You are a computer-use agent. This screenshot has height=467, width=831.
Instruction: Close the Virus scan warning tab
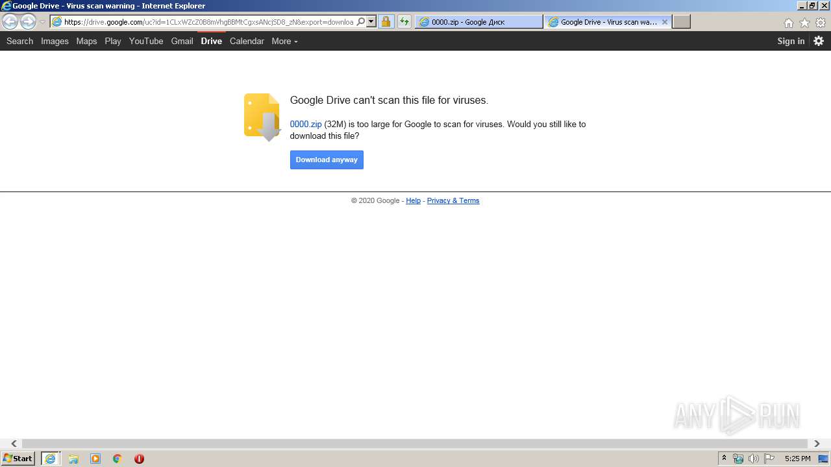[664, 21]
